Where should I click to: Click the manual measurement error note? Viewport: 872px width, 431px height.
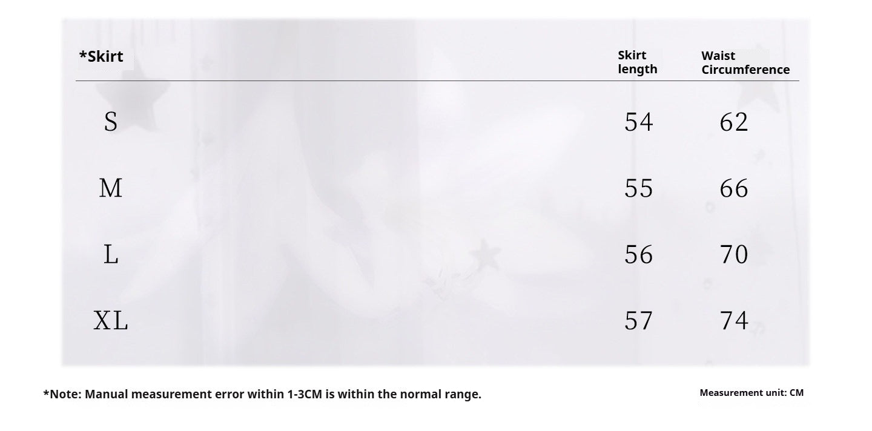(x=262, y=395)
